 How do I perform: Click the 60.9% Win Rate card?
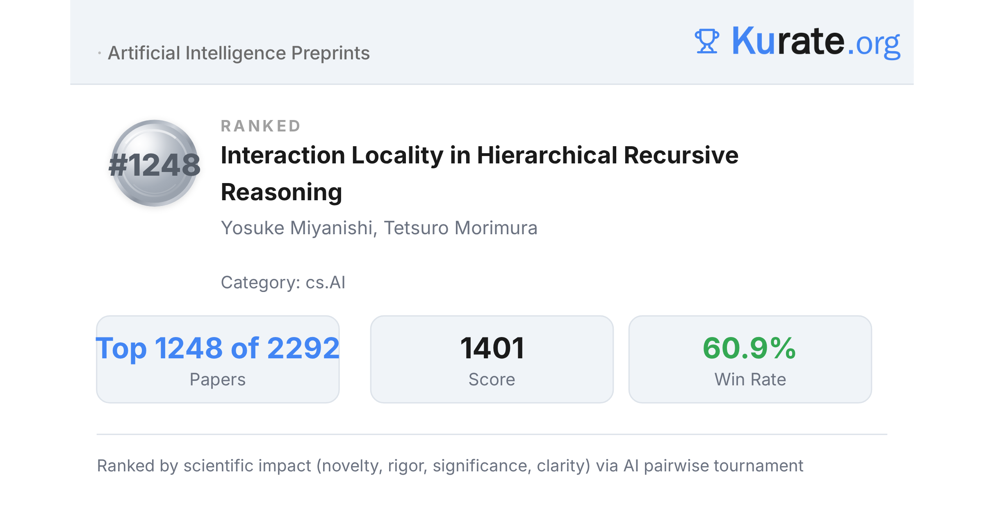(x=750, y=359)
